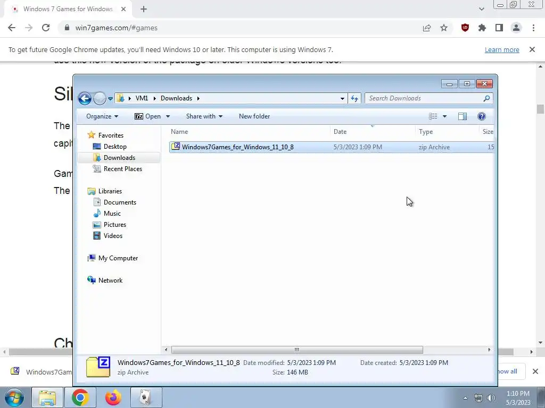Share this page icon in Chrome
545x408 pixels.
click(427, 28)
